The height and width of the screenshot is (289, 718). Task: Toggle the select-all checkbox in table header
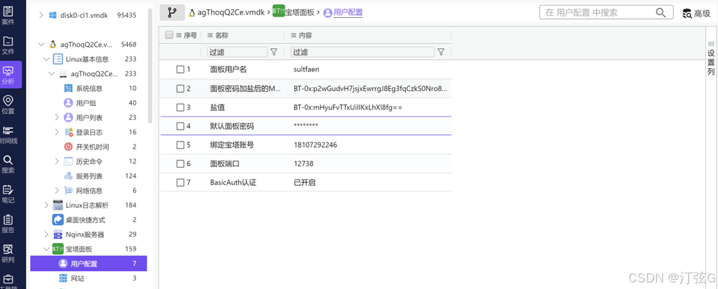coord(169,35)
